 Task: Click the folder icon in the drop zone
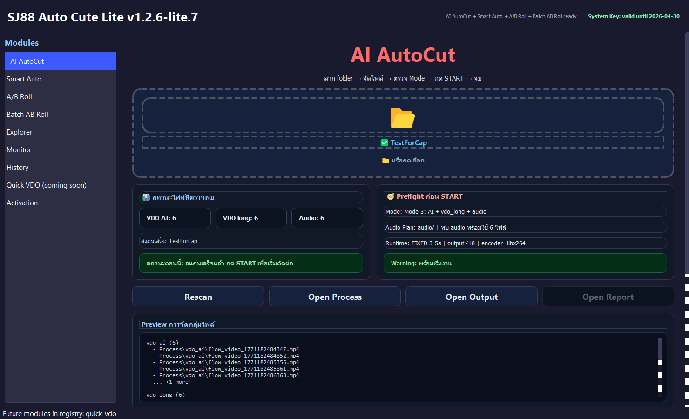pyautogui.click(x=403, y=118)
